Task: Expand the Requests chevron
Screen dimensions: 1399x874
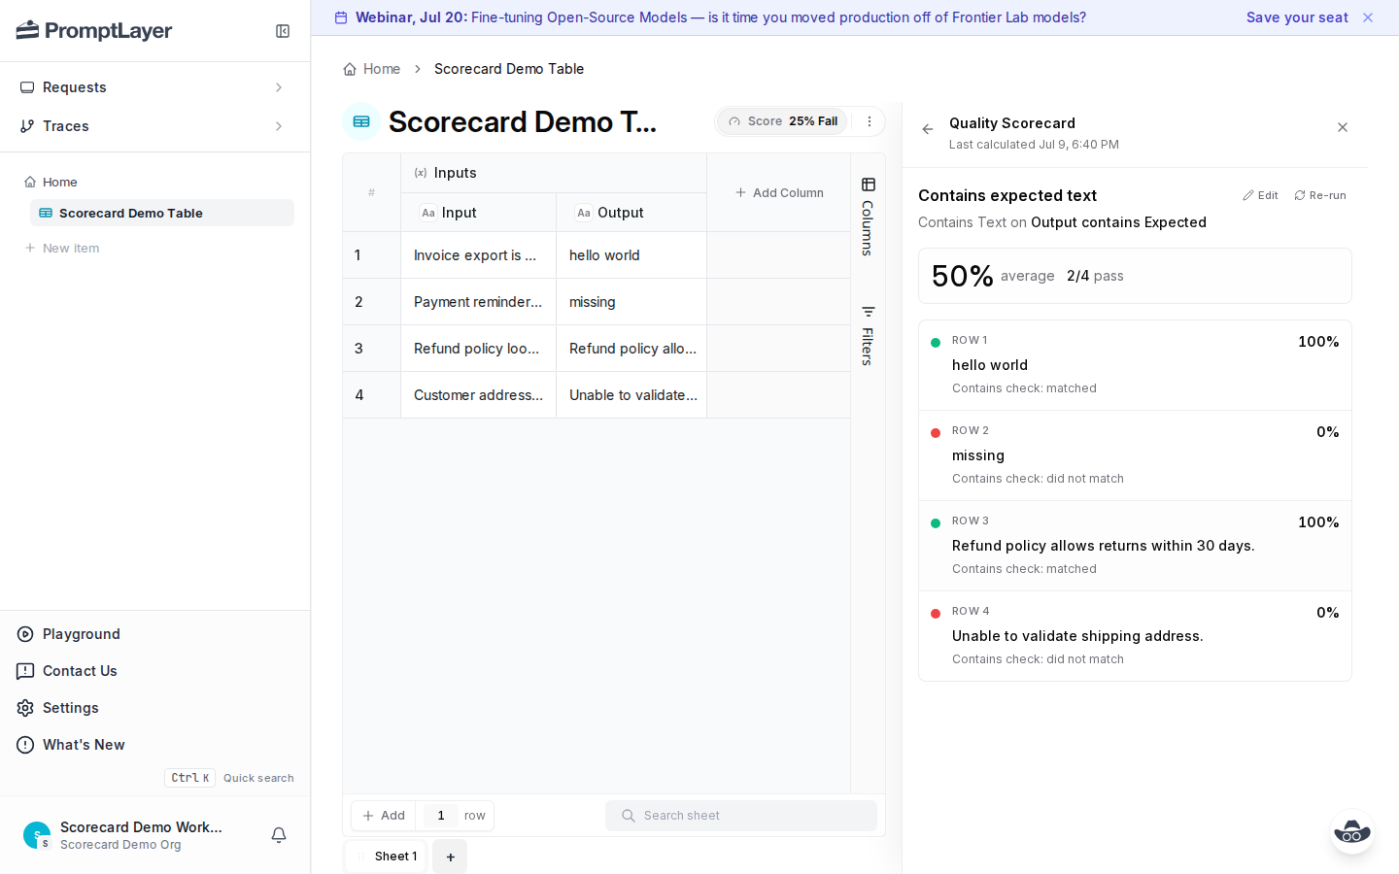Action: coord(279,87)
